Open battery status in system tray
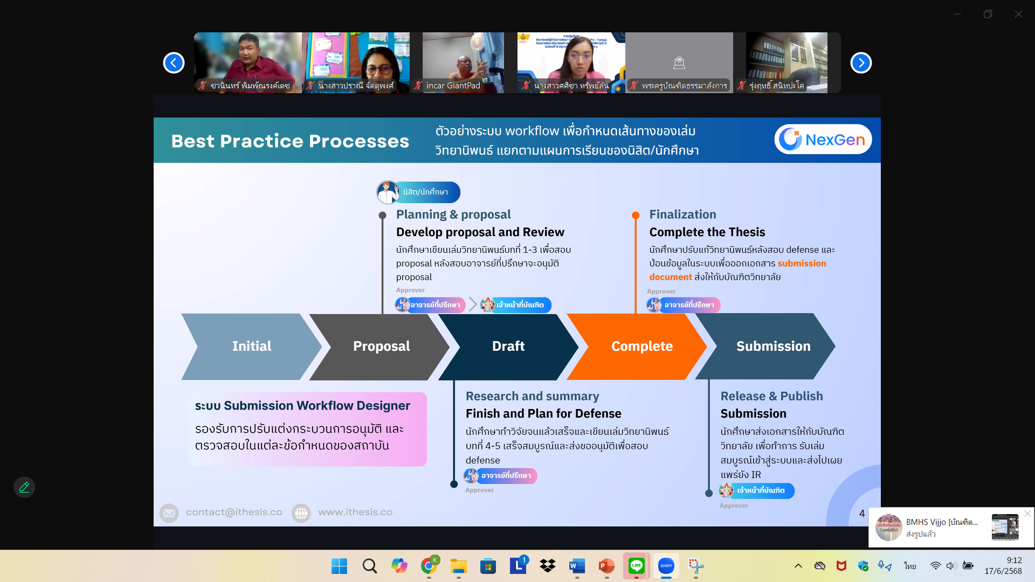This screenshot has width=1035, height=582. point(968,566)
